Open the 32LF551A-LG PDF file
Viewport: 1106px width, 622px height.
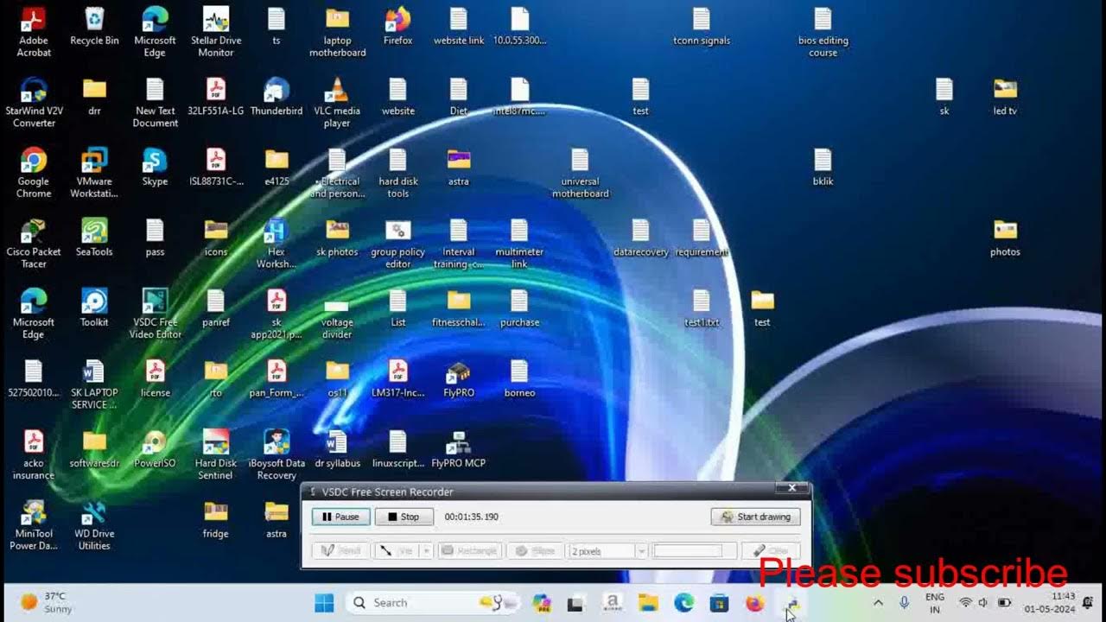pos(215,96)
